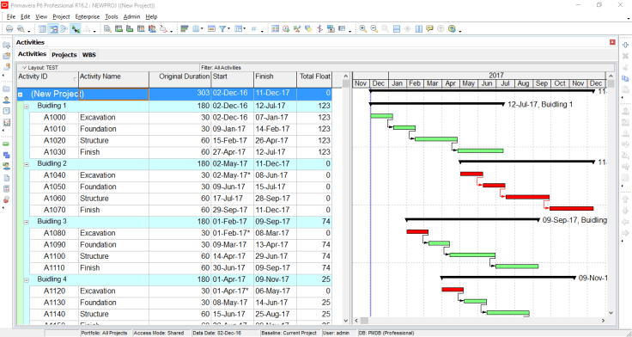Sort by Original Duration column header
Viewport: 632px width, 337px height.
[x=180, y=79]
